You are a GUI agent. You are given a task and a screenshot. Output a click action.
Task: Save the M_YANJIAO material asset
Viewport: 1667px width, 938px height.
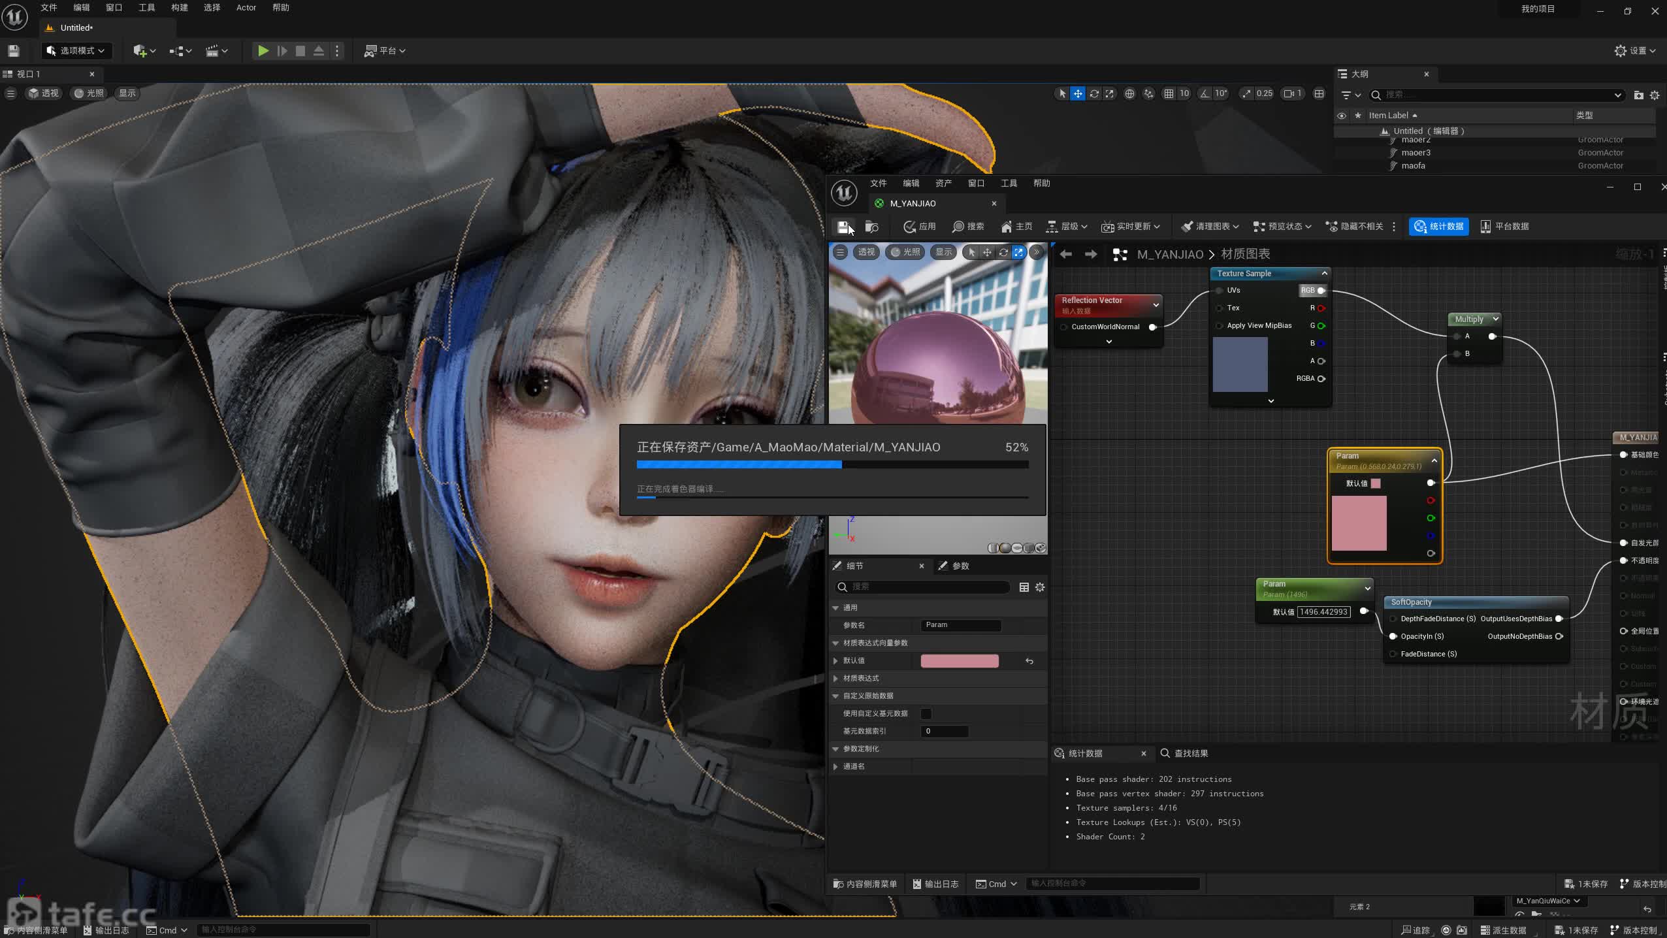point(843,227)
